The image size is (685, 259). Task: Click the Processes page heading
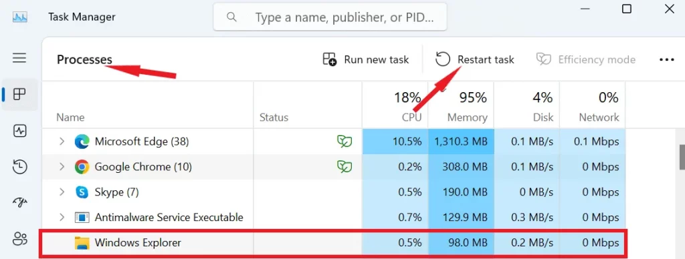[x=84, y=59]
